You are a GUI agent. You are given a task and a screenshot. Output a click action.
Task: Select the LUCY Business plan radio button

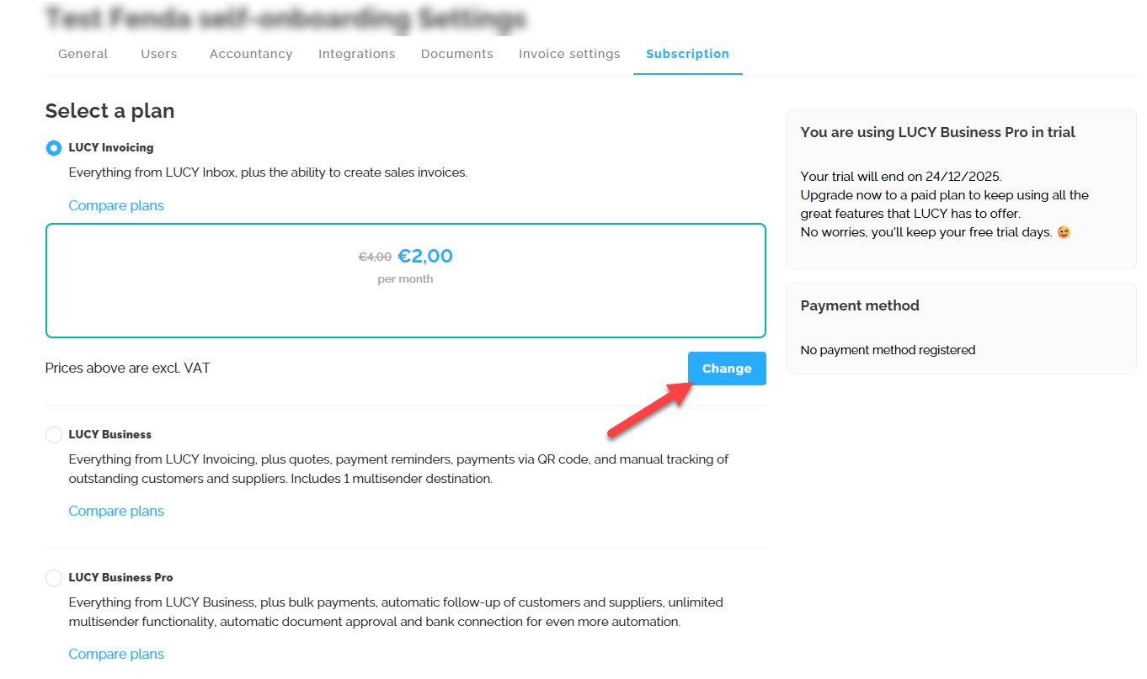tap(54, 435)
